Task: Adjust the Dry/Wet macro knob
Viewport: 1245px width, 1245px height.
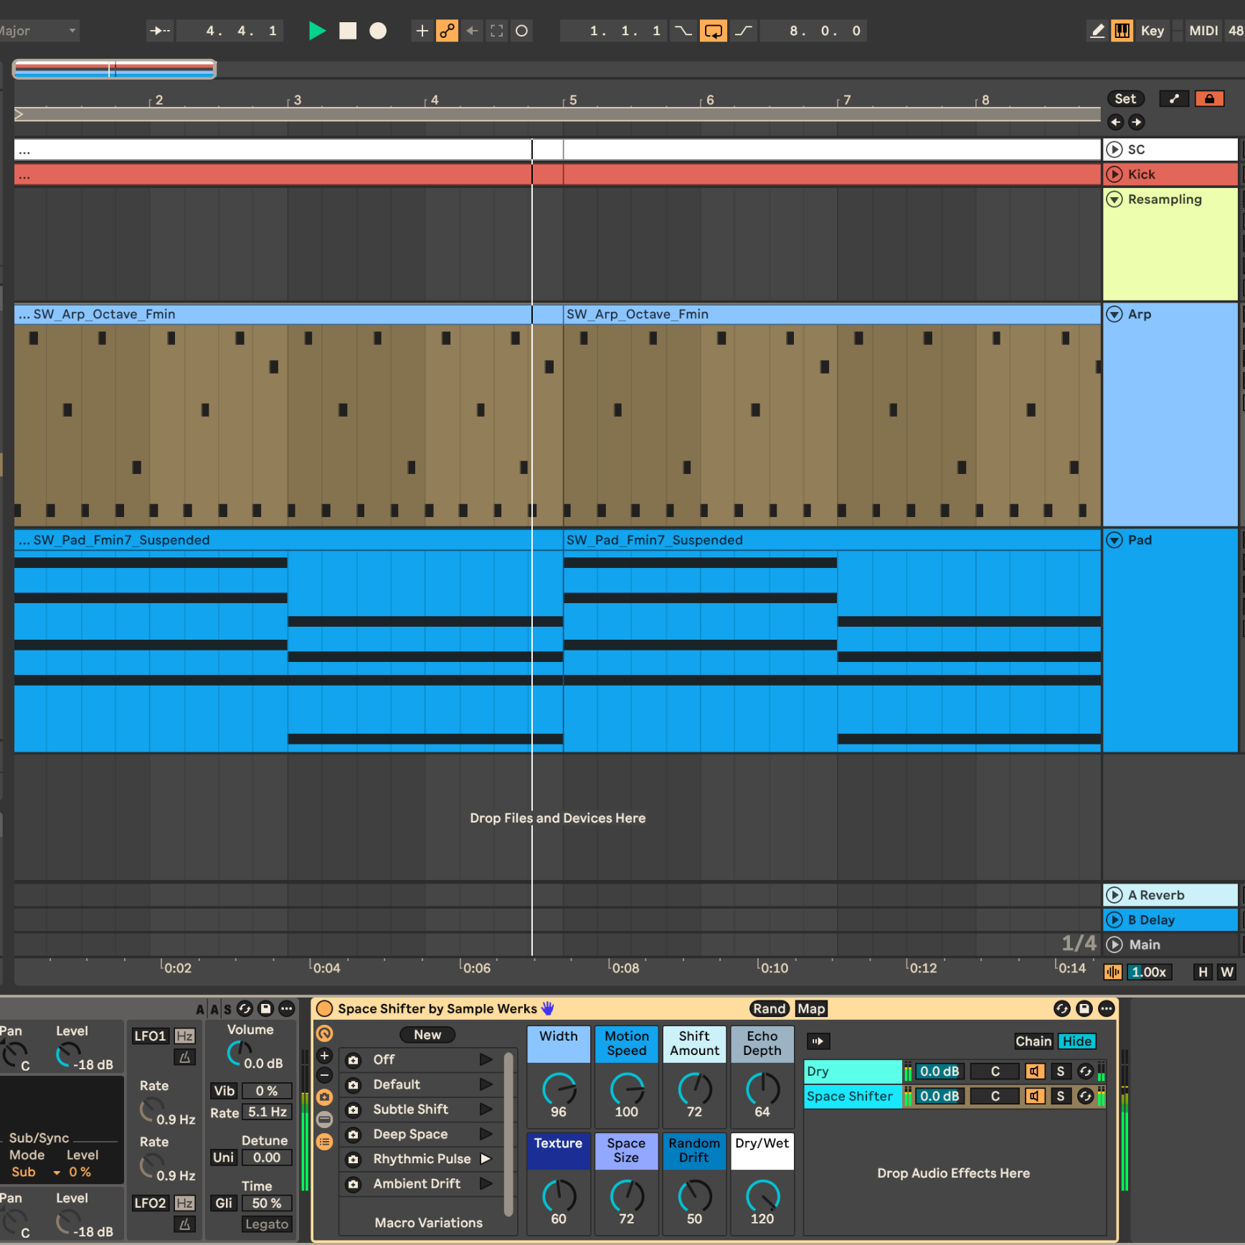Action: coord(762,1196)
